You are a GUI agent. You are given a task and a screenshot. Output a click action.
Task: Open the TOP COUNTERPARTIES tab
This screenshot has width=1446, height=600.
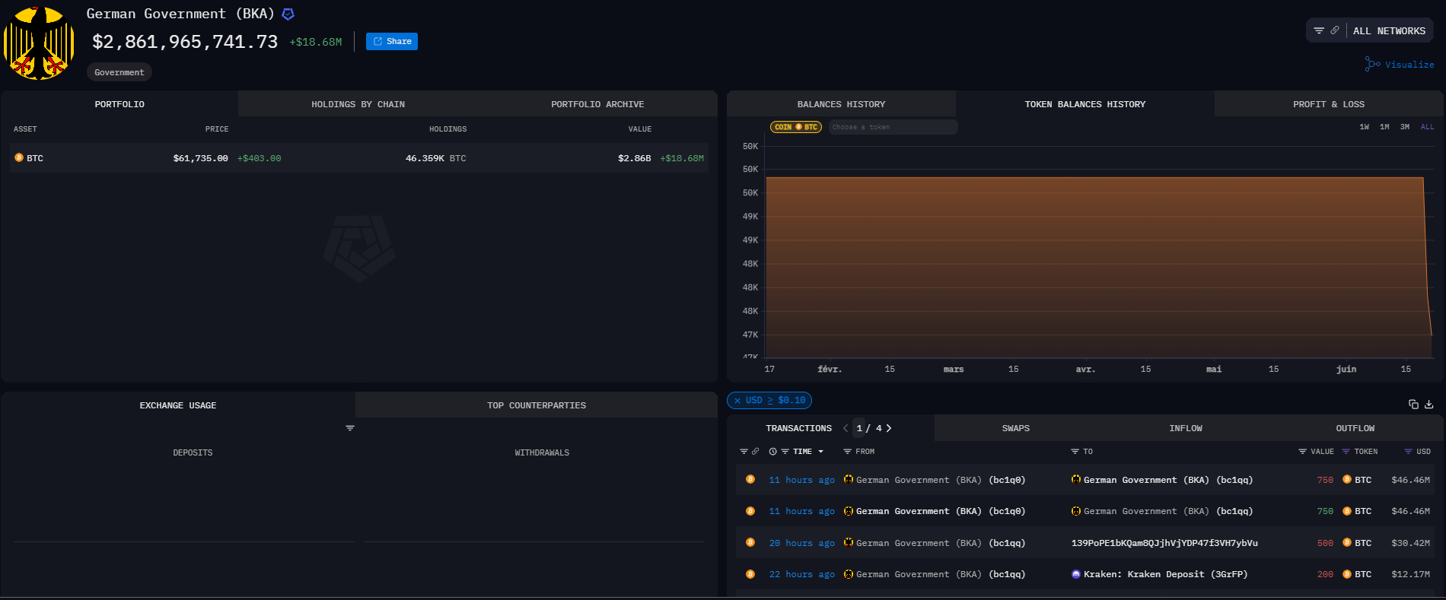[x=537, y=405]
